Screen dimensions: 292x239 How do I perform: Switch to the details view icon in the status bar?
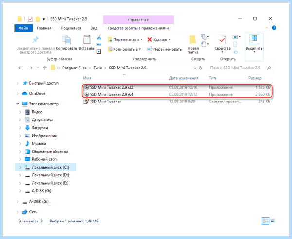click(x=265, y=221)
